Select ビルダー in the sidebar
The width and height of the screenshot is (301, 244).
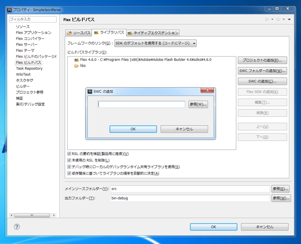pyautogui.click(x=23, y=86)
